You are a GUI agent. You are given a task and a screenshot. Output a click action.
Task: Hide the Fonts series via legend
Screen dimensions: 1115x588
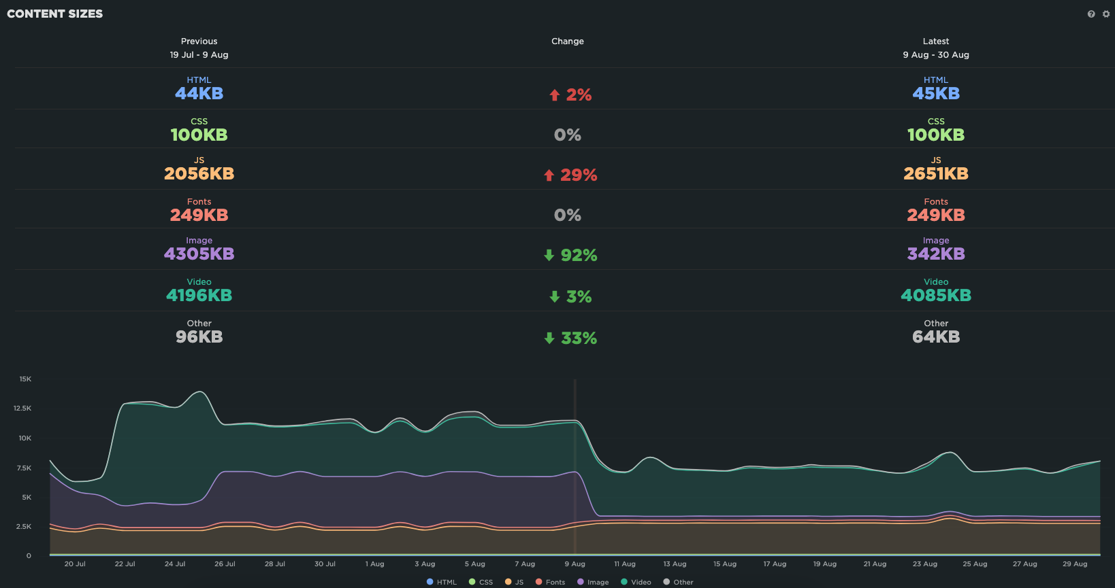(x=550, y=582)
